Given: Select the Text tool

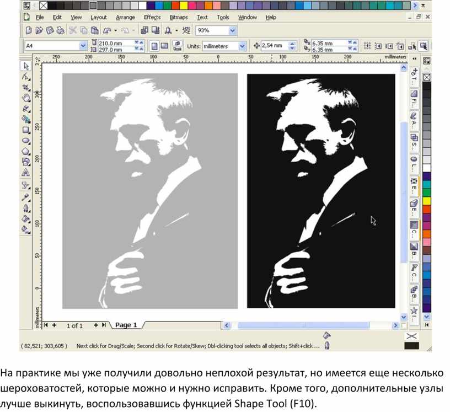Looking at the screenshot, I should pos(26,173).
